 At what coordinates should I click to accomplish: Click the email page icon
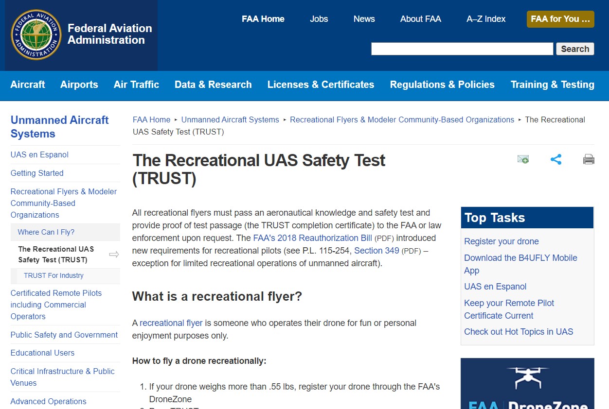tap(523, 159)
